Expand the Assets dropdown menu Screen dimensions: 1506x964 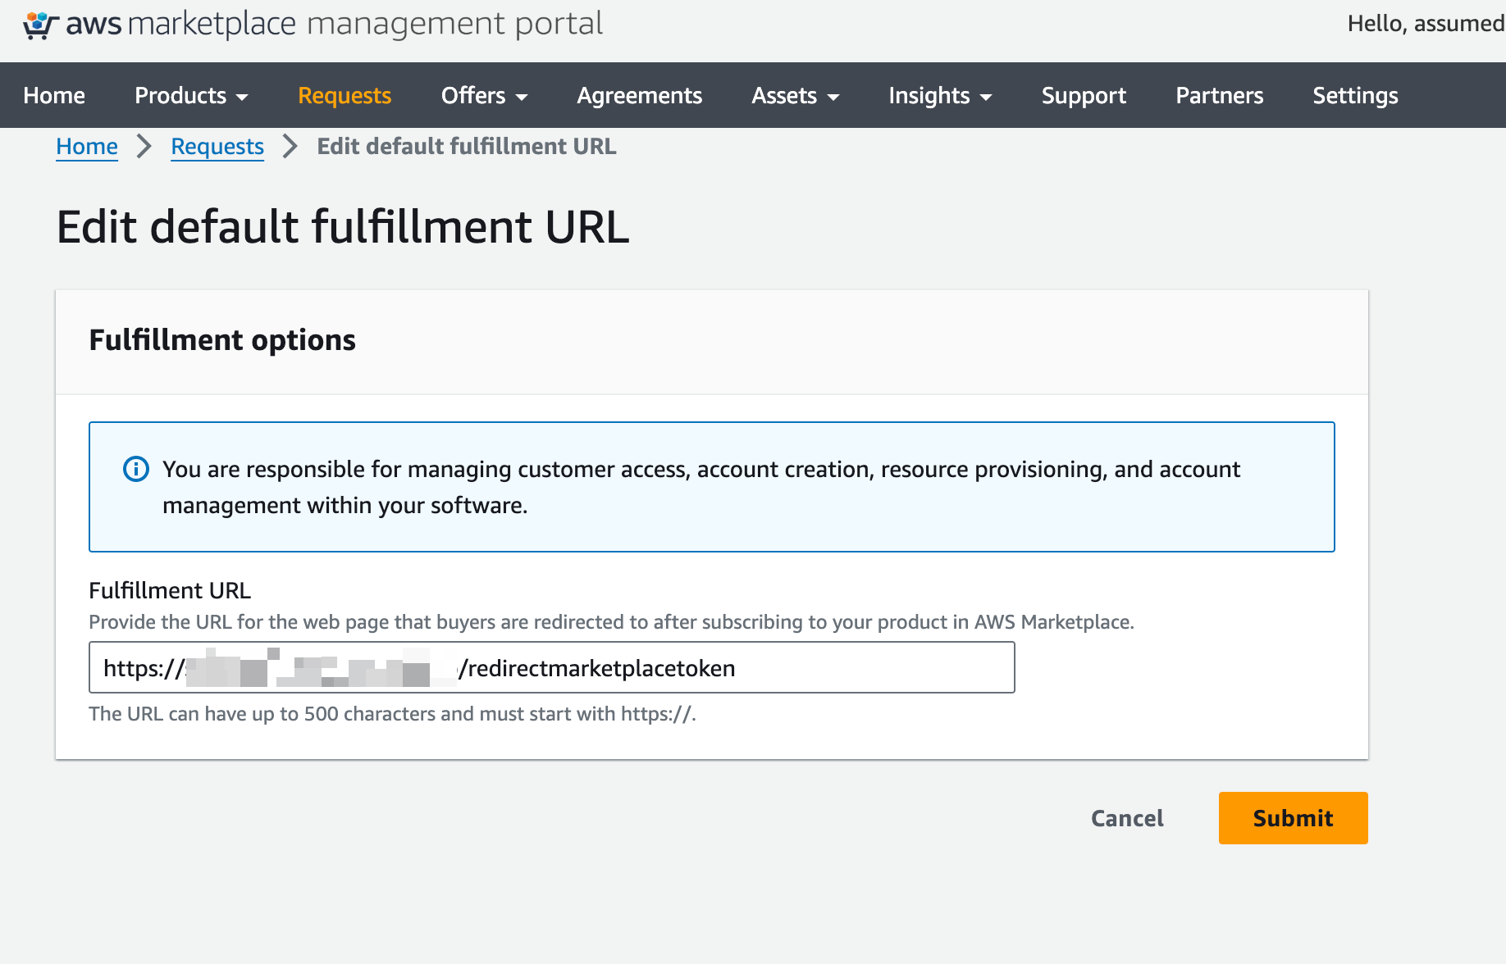coord(795,95)
